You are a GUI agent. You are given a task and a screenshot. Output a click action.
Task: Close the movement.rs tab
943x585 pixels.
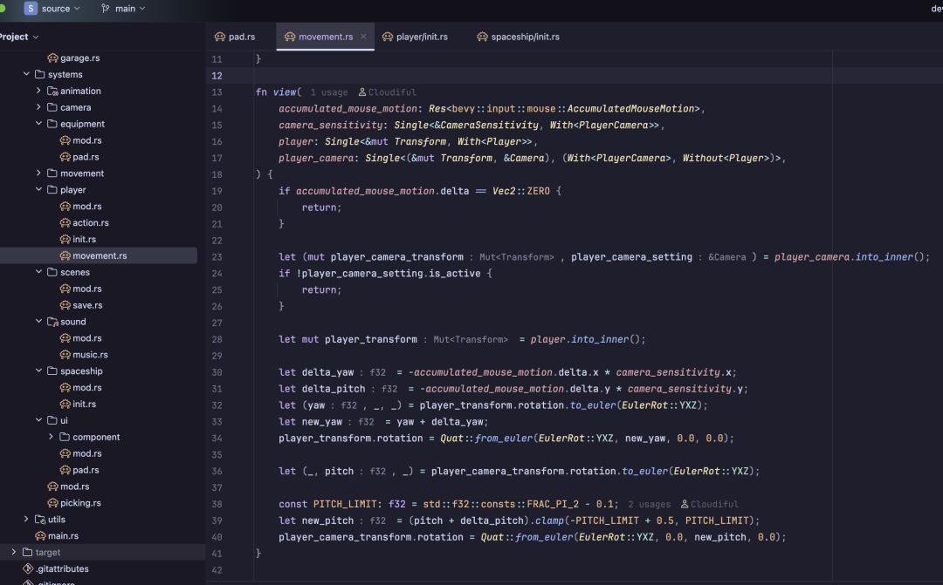click(x=363, y=37)
